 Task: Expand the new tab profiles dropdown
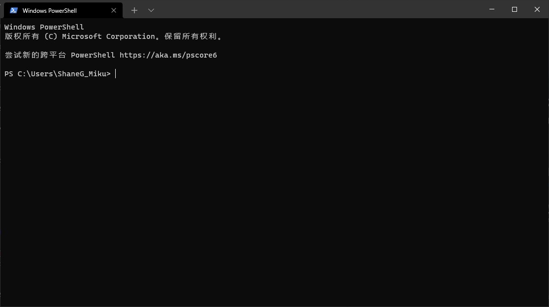(x=151, y=10)
